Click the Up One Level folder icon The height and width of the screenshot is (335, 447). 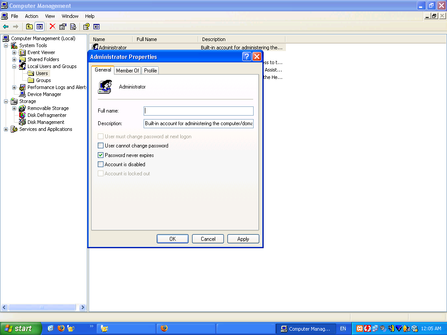[29, 27]
